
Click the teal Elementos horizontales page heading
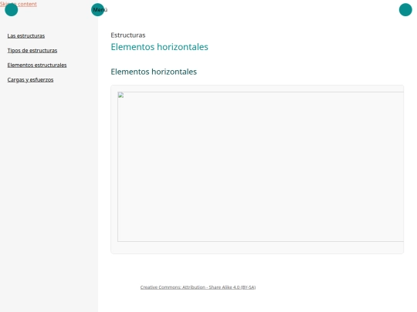coord(159,47)
